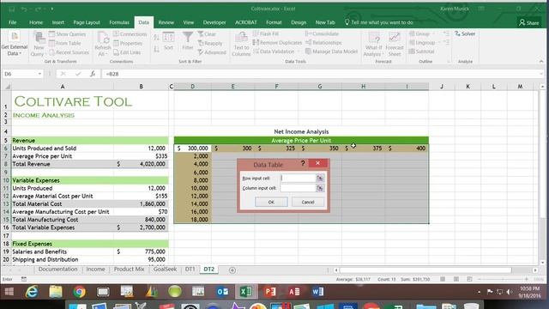
Task: Click the Windows Start button
Action: [9, 292]
